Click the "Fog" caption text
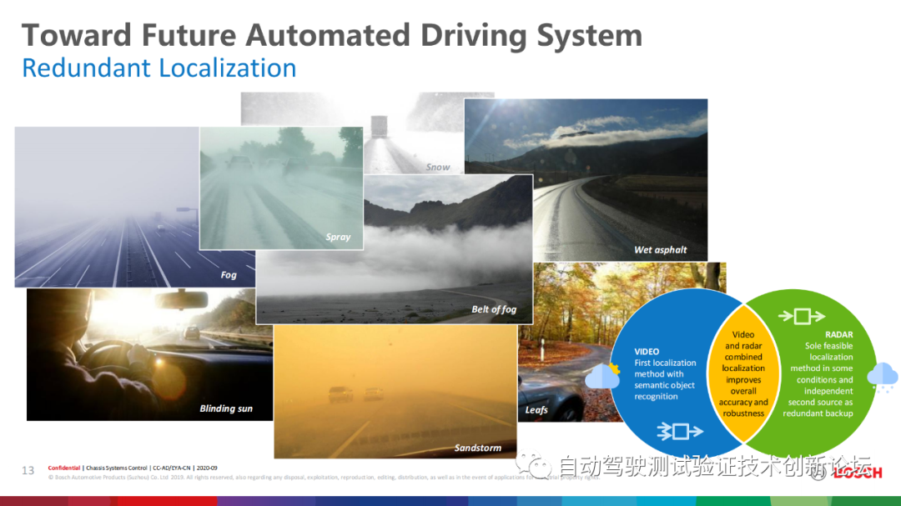The height and width of the screenshot is (506, 901). (x=229, y=275)
